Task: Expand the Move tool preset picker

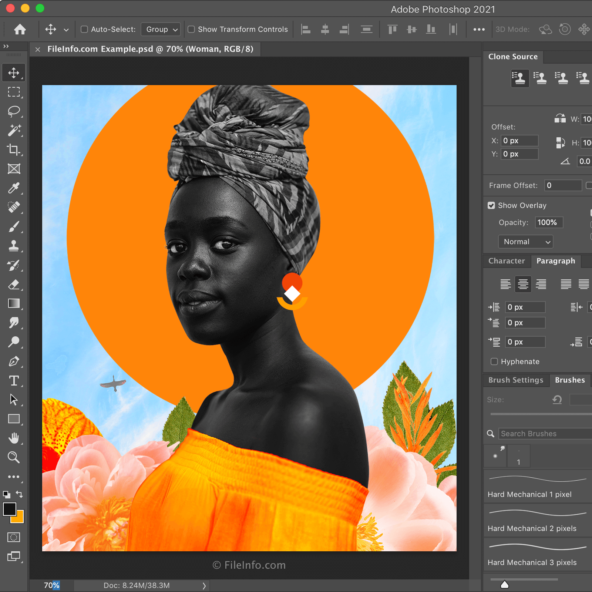Action: coord(66,30)
